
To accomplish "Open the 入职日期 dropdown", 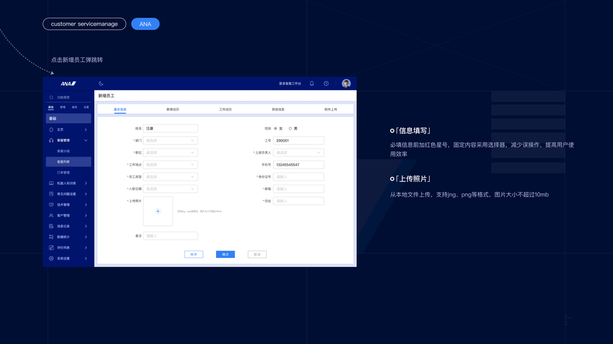I will pos(171,189).
